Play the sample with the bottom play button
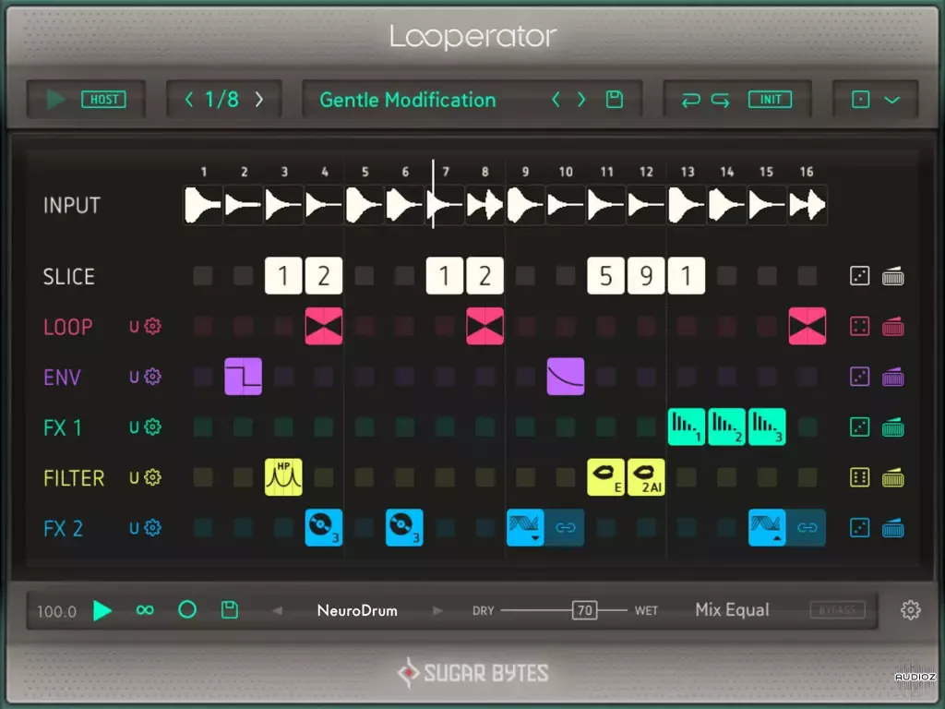 click(x=102, y=611)
